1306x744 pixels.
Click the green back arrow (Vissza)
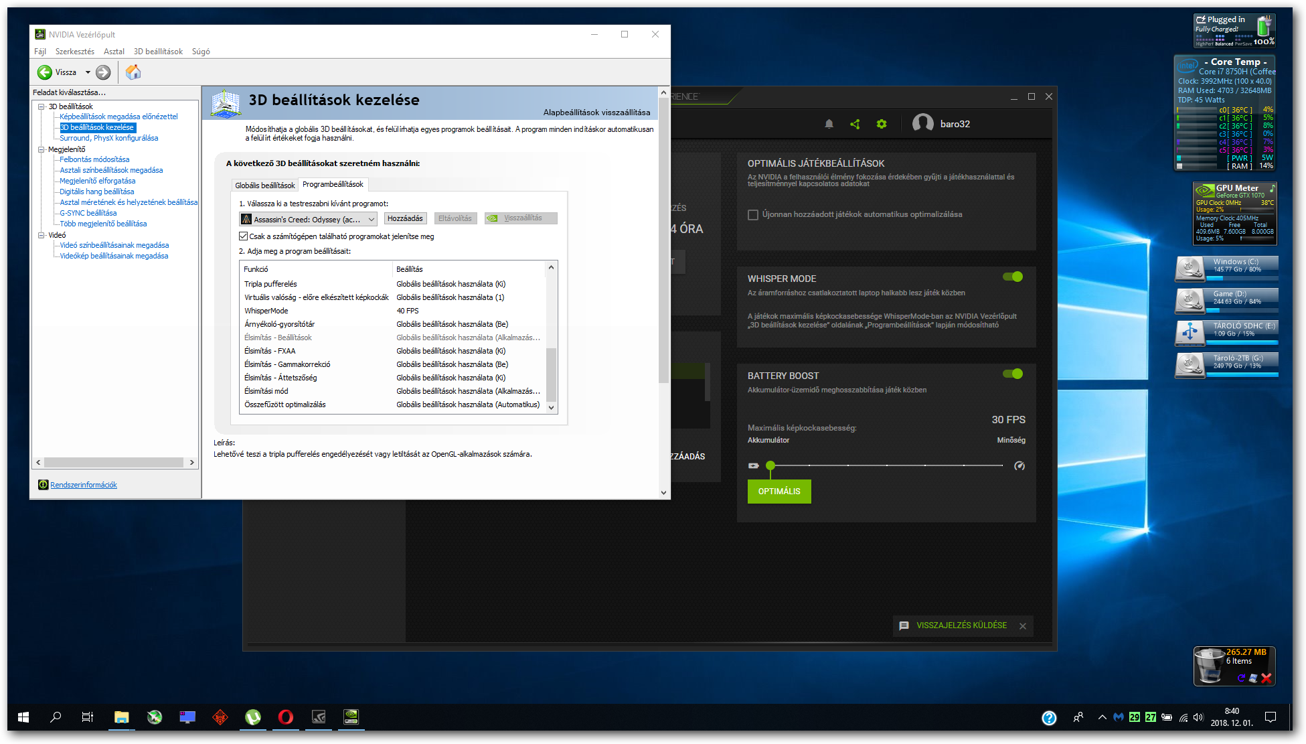click(x=45, y=72)
